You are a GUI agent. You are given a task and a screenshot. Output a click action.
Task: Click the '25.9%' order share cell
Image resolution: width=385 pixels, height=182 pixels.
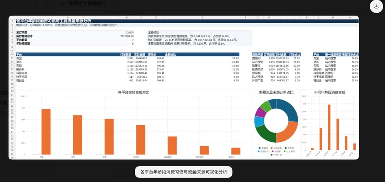297,58
